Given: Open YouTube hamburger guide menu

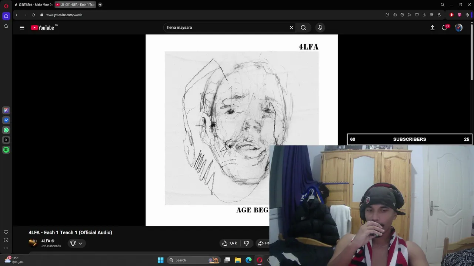Looking at the screenshot, I should [x=22, y=27].
